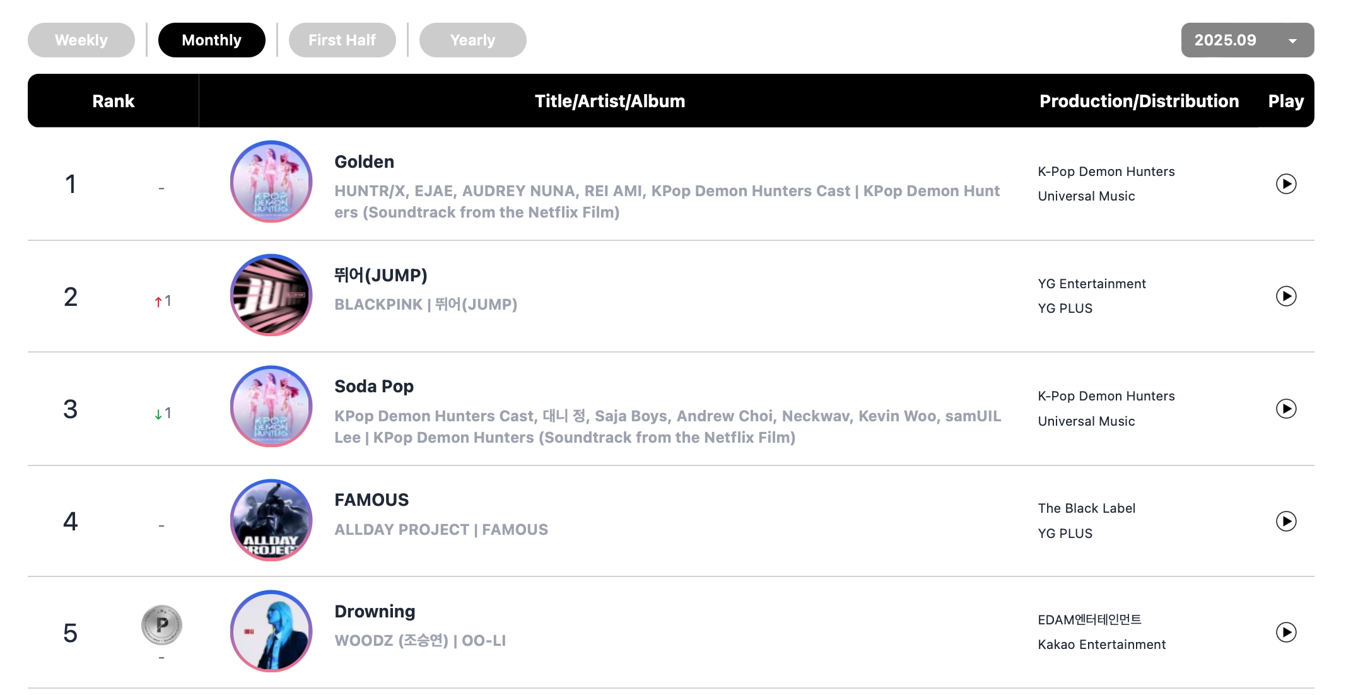Open the FAMOUS song title link
The height and width of the screenshot is (695, 1346).
coord(372,500)
